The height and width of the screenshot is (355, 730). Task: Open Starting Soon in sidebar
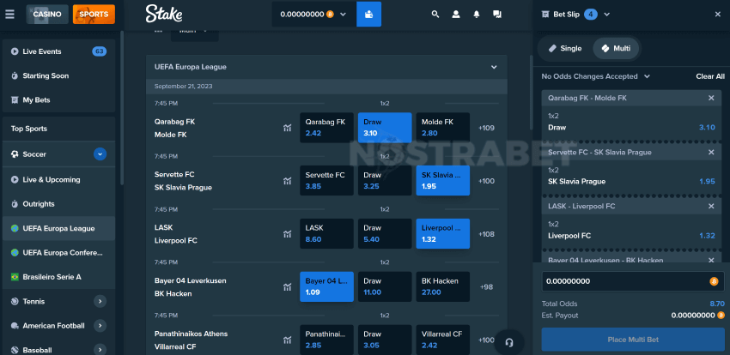click(58, 75)
